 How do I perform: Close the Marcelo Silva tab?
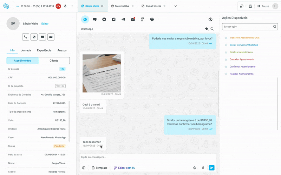coord(132,6)
